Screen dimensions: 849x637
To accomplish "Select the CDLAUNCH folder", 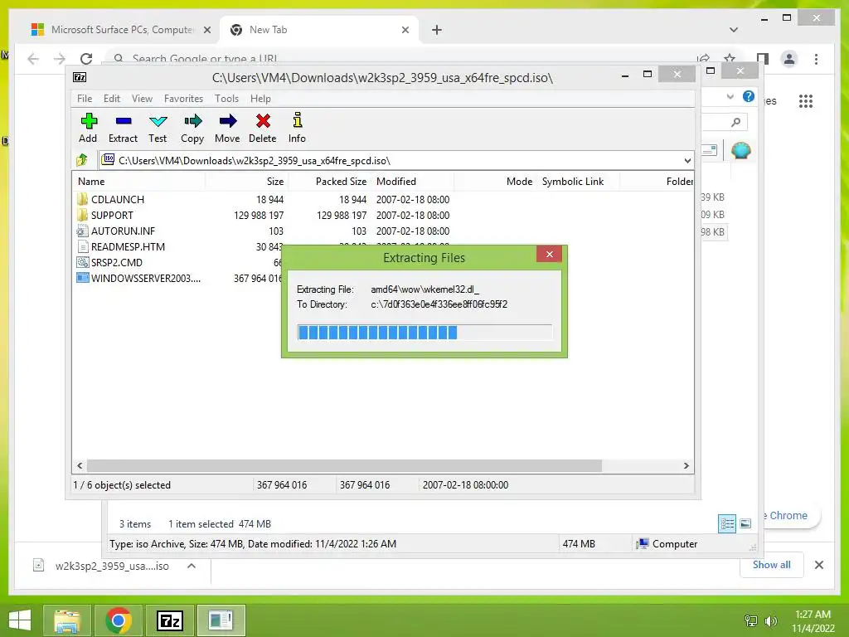I will [x=118, y=199].
